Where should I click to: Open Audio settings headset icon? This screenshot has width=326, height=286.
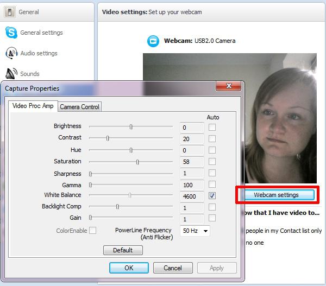(x=11, y=53)
